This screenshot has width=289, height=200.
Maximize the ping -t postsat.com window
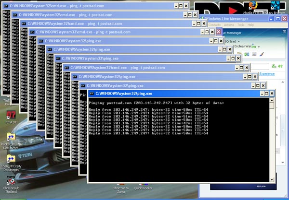(190, 15)
